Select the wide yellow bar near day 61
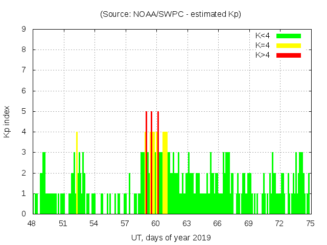327x245 pixels. 165,173
